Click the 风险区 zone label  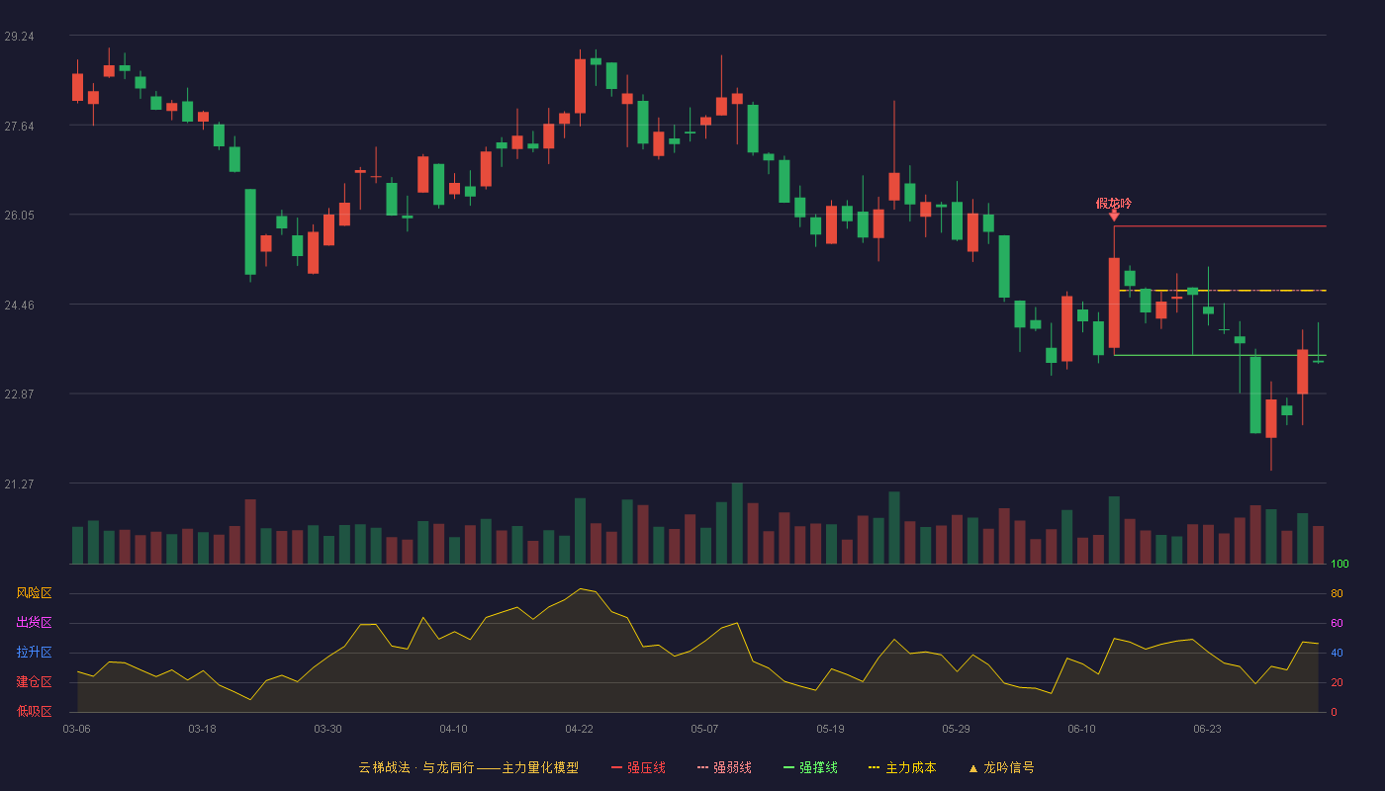pyautogui.click(x=34, y=593)
